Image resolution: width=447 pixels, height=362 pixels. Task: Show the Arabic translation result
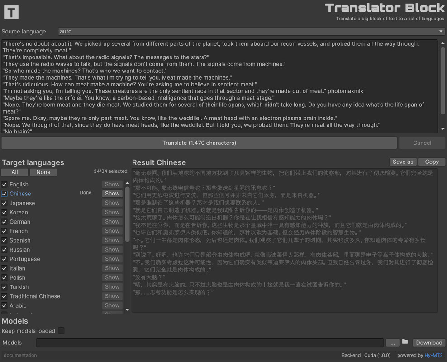(112, 305)
